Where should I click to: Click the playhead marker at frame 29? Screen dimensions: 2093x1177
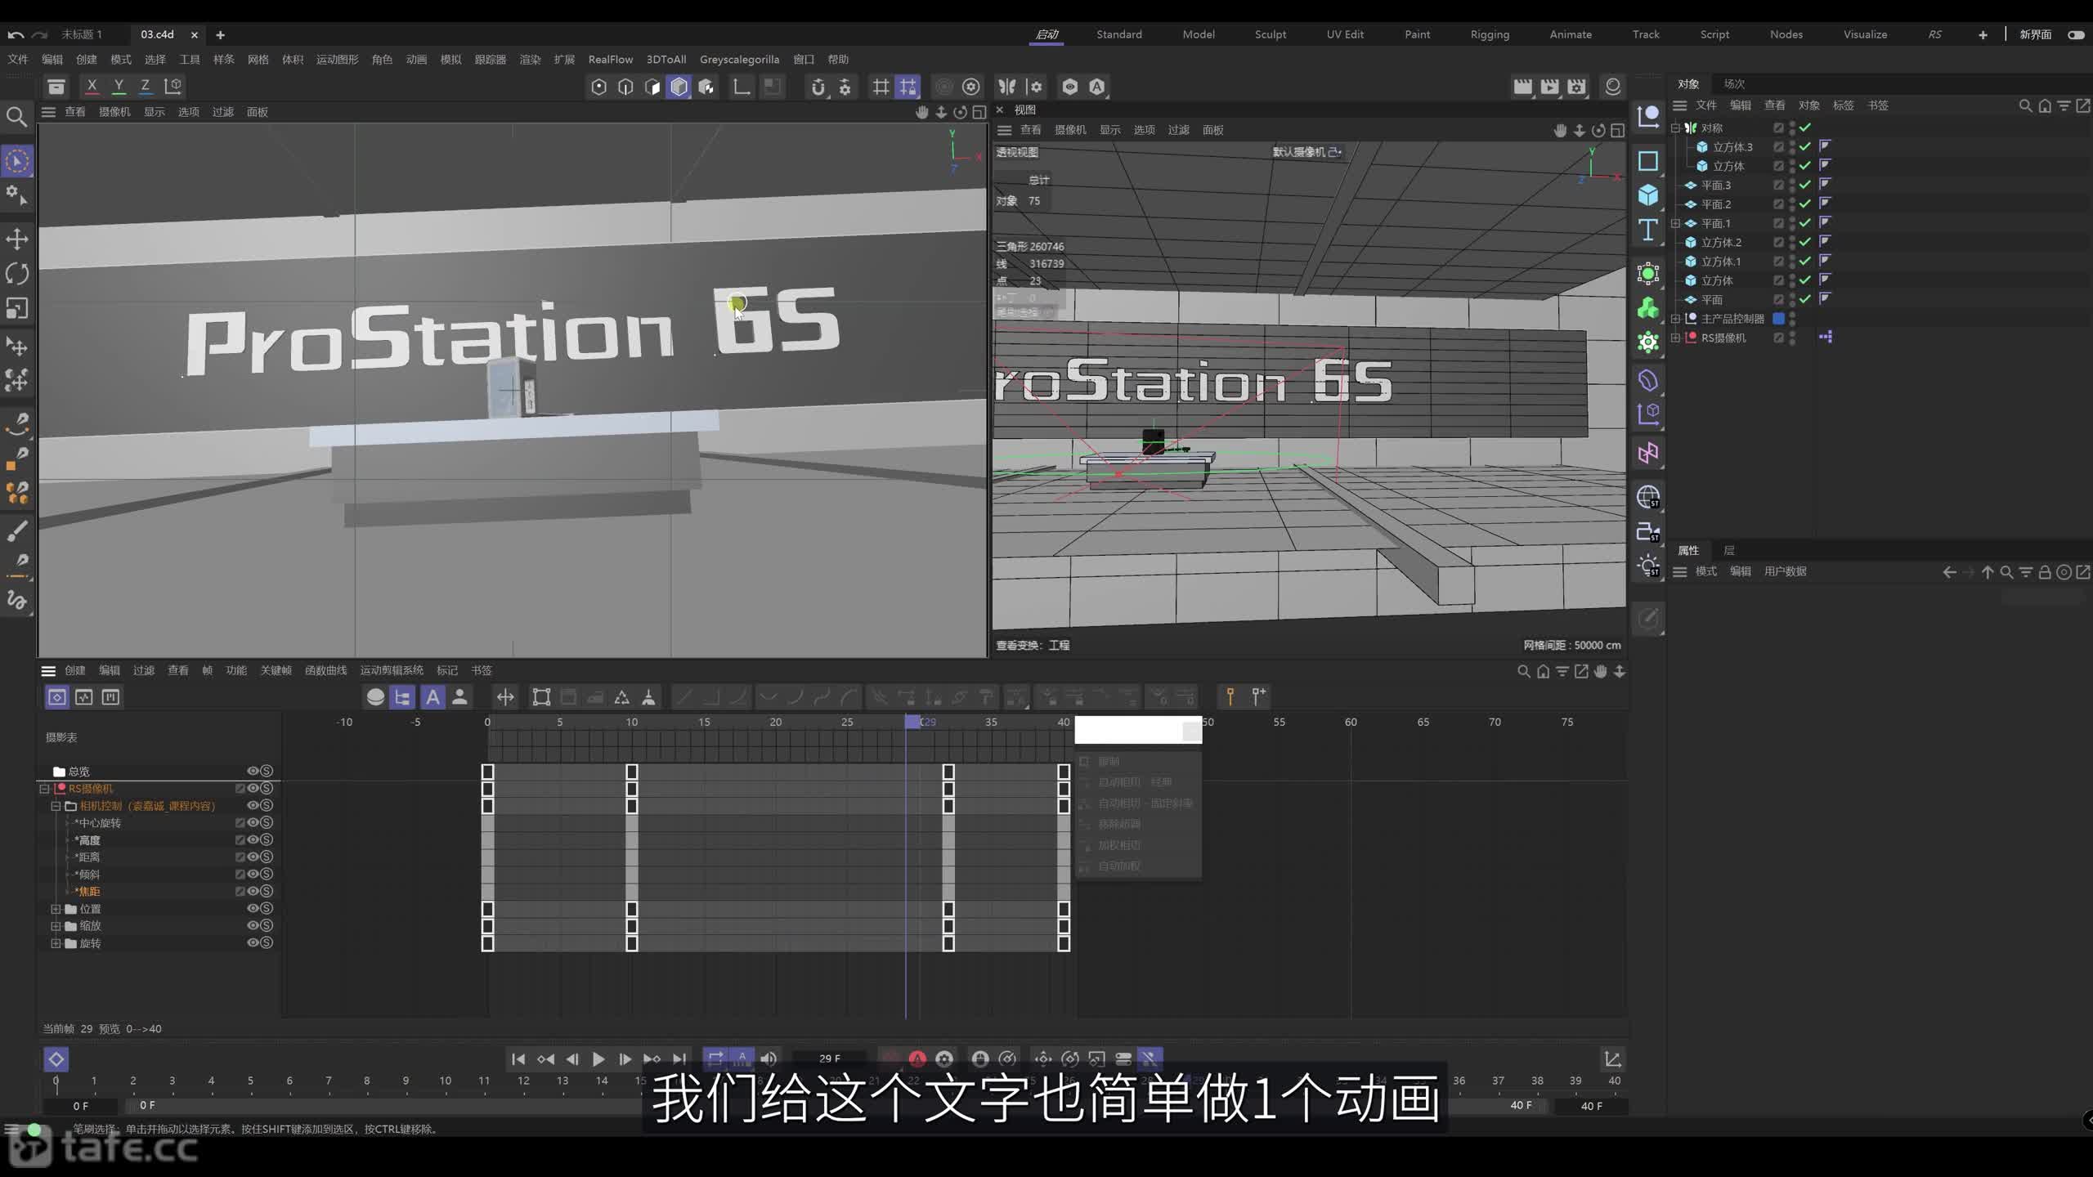tap(912, 722)
